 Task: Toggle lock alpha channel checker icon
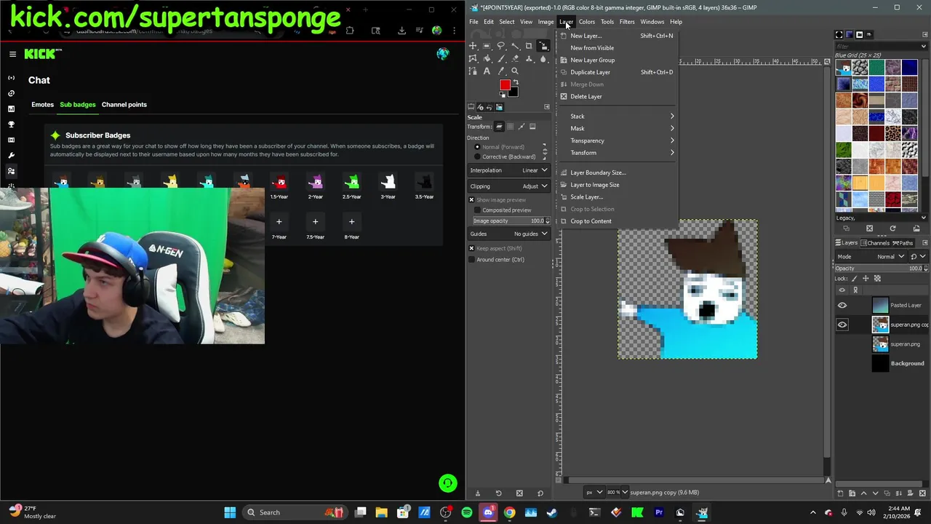tap(877, 279)
